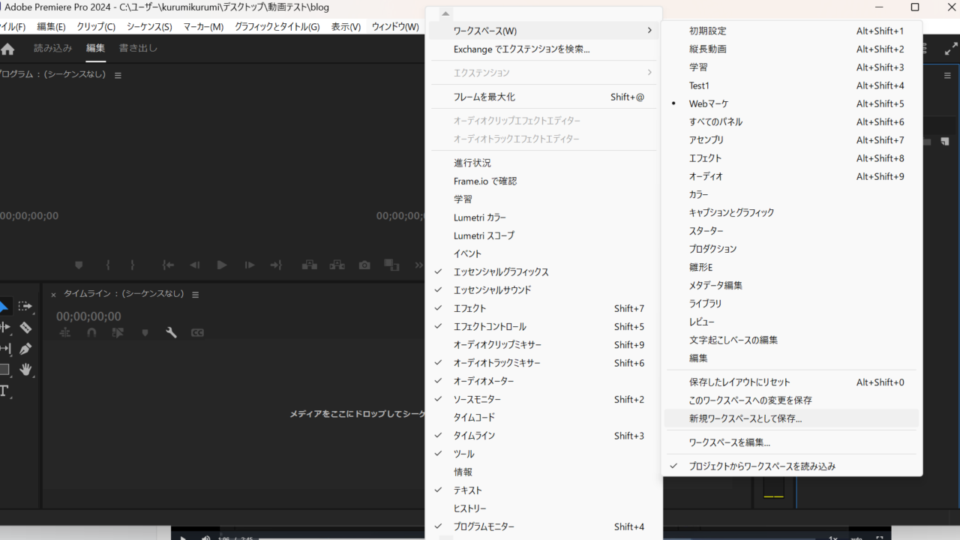This screenshot has height=540, width=960.
Task: Select the Track Select Forward tool
Action: coord(25,307)
